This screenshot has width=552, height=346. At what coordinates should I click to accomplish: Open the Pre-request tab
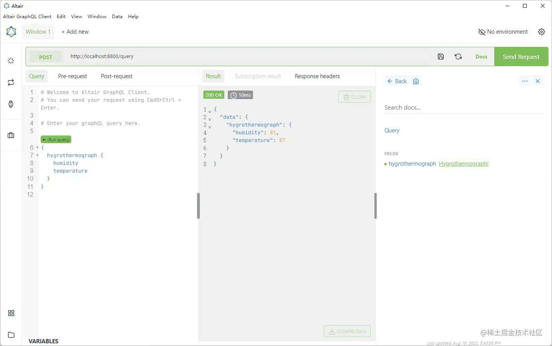(72, 76)
